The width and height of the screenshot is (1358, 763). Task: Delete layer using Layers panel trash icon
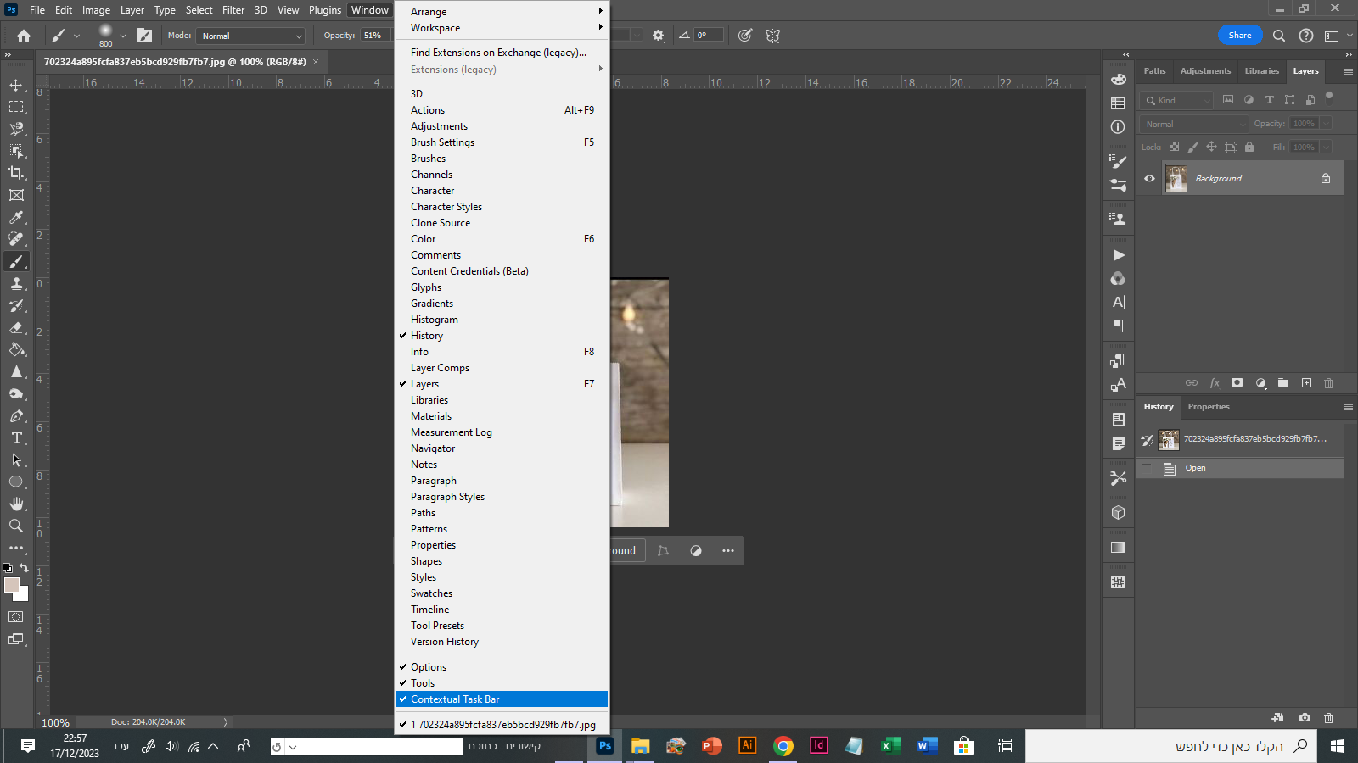click(x=1328, y=383)
